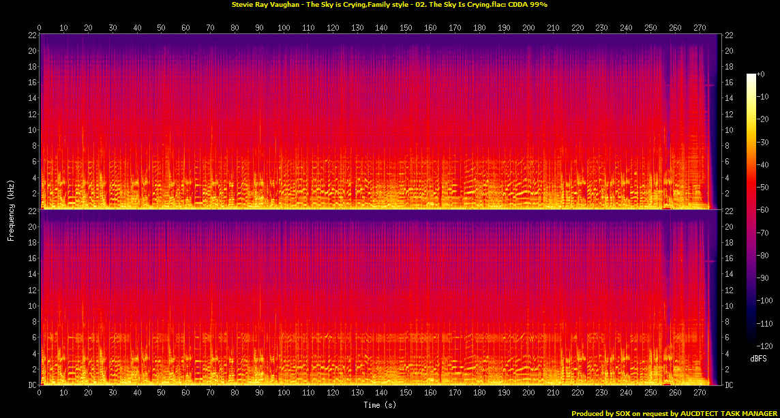The image size is (780, 418).
Task: Click the 200 second tick on bottom axis
Action: pos(528,393)
